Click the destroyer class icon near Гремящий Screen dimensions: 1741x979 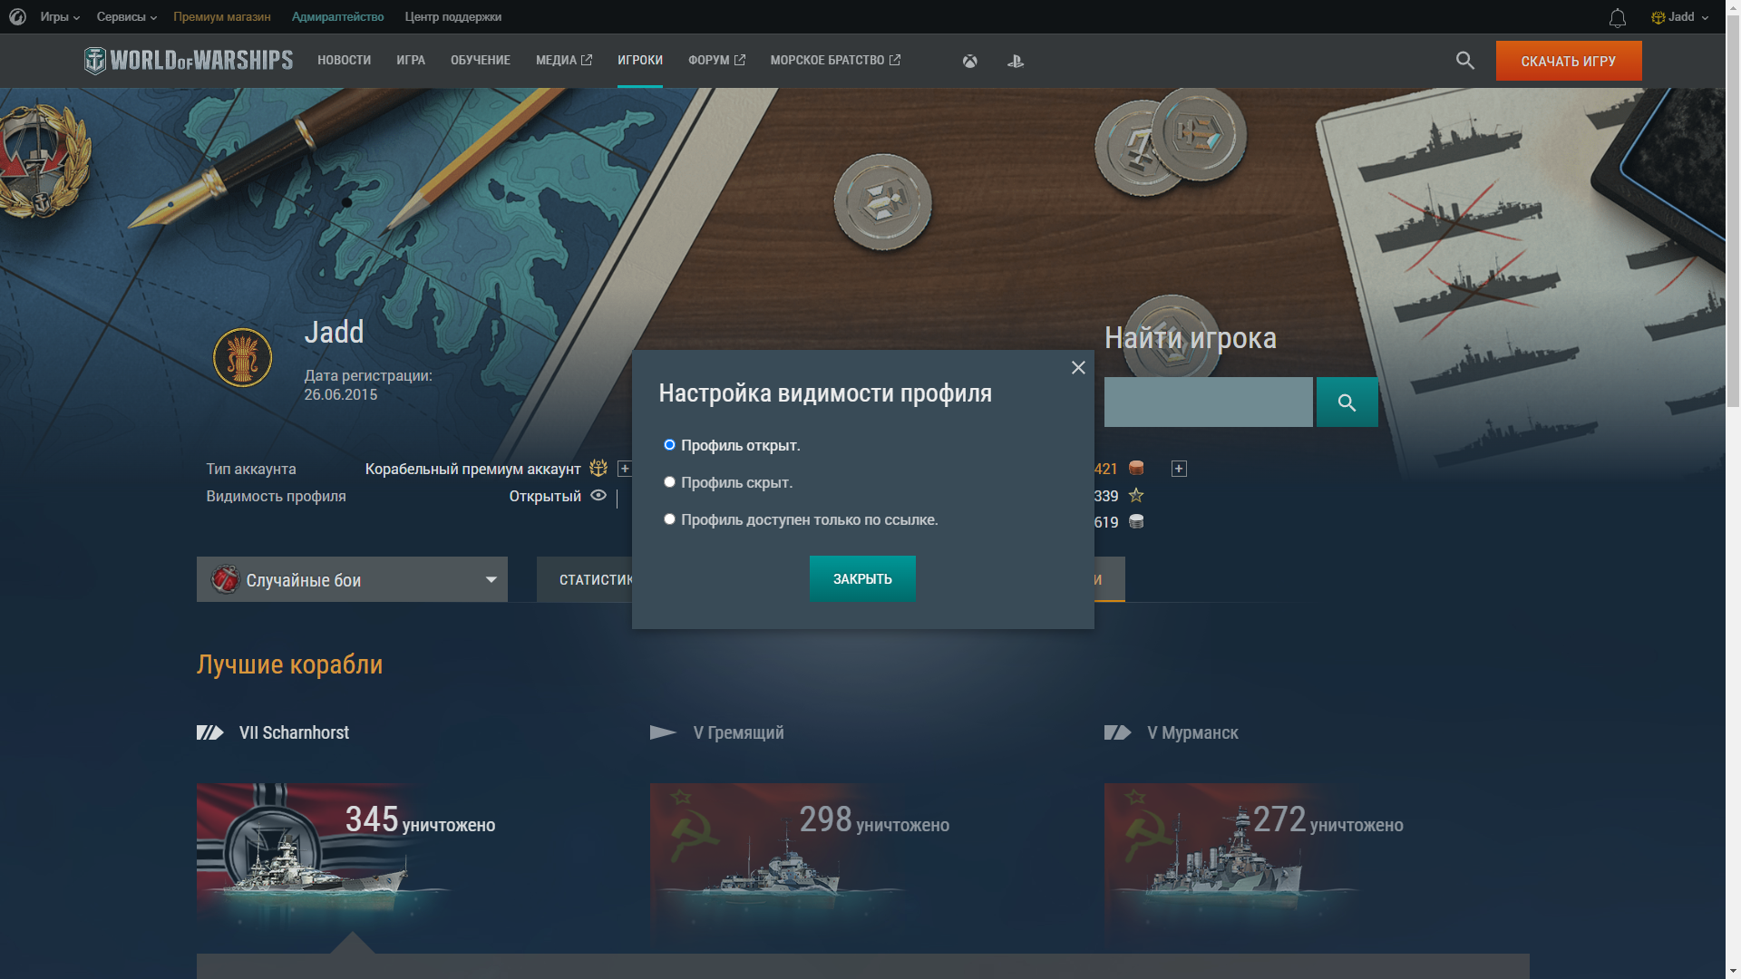pyautogui.click(x=664, y=732)
